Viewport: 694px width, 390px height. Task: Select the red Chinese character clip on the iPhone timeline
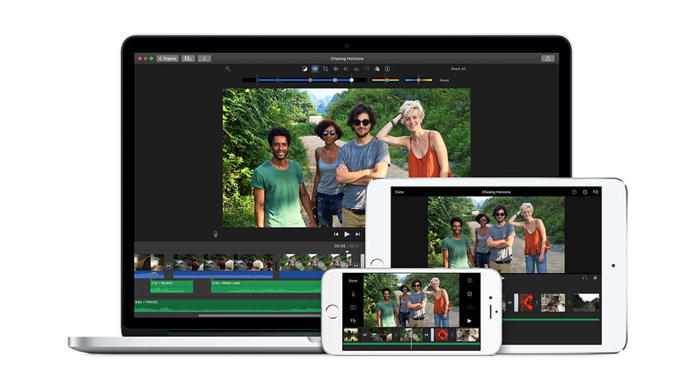pos(442,334)
